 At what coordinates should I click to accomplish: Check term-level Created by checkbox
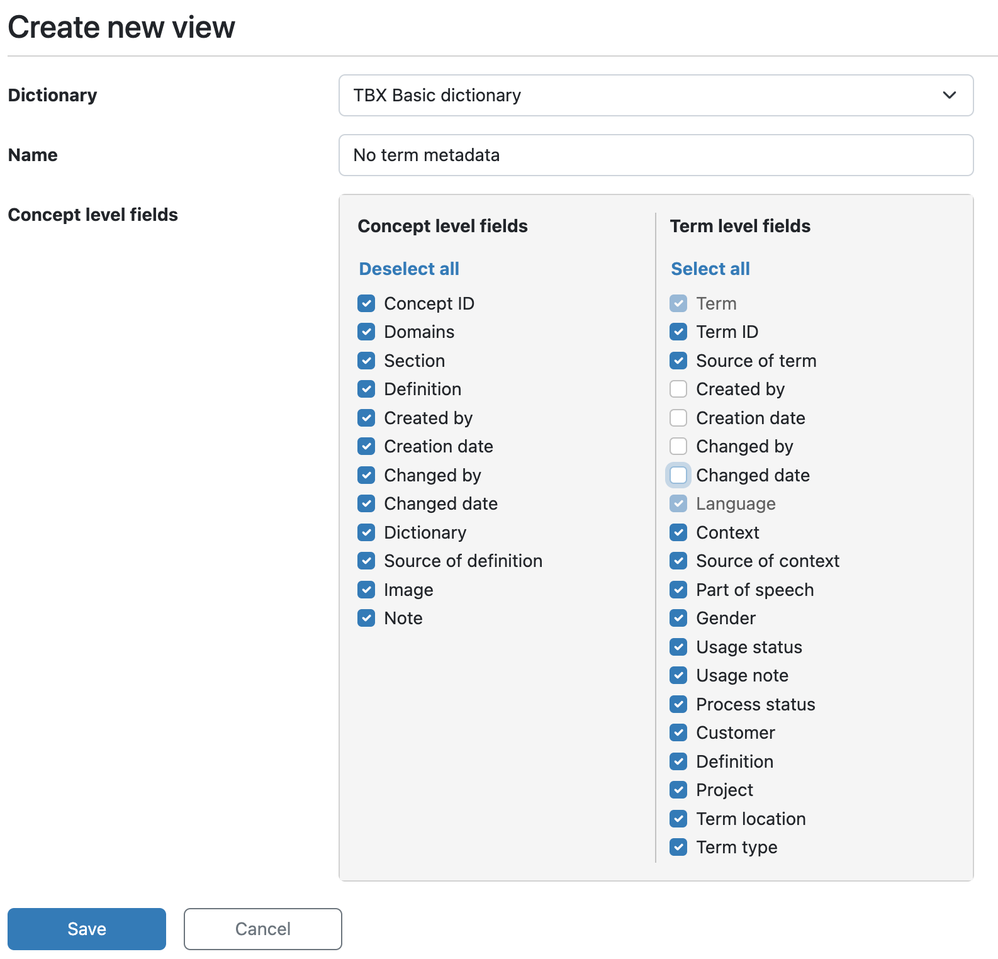[x=678, y=389]
